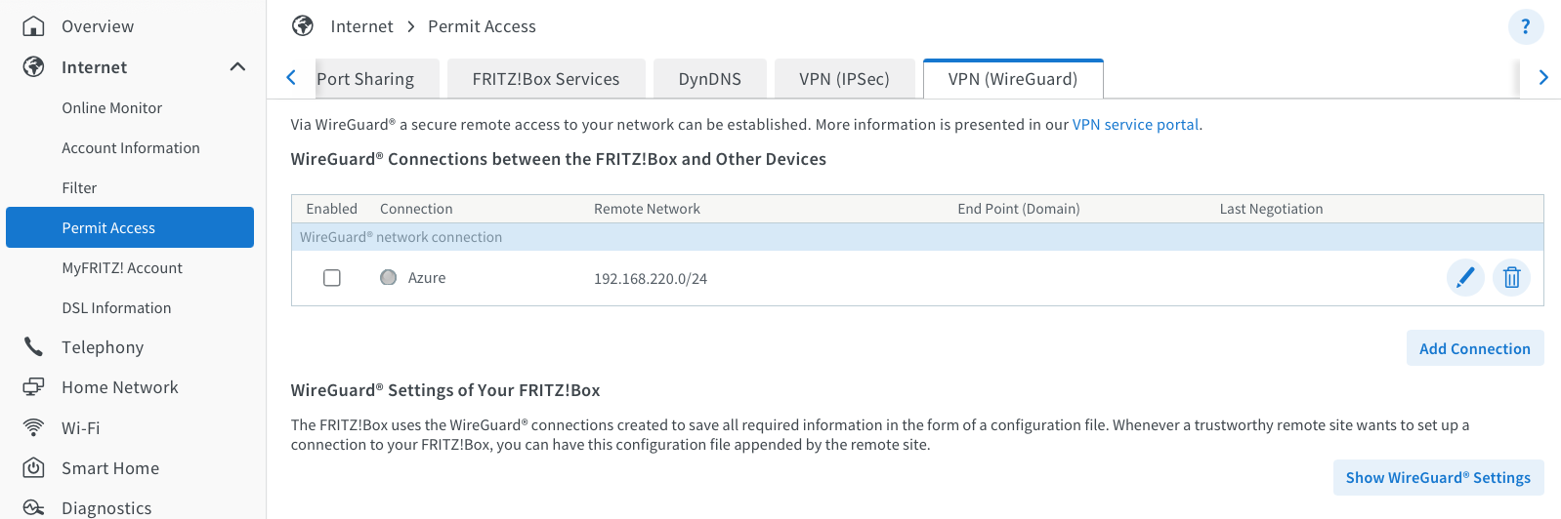1561x519 pixels.
Task: Open Online Monitor in the sidebar
Action: tap(112, 108)
